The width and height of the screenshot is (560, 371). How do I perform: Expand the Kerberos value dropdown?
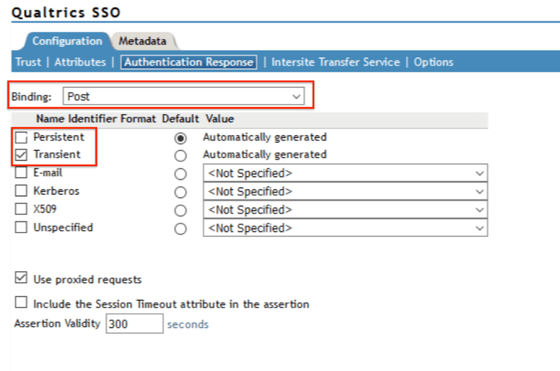click(x=478, y=191)
